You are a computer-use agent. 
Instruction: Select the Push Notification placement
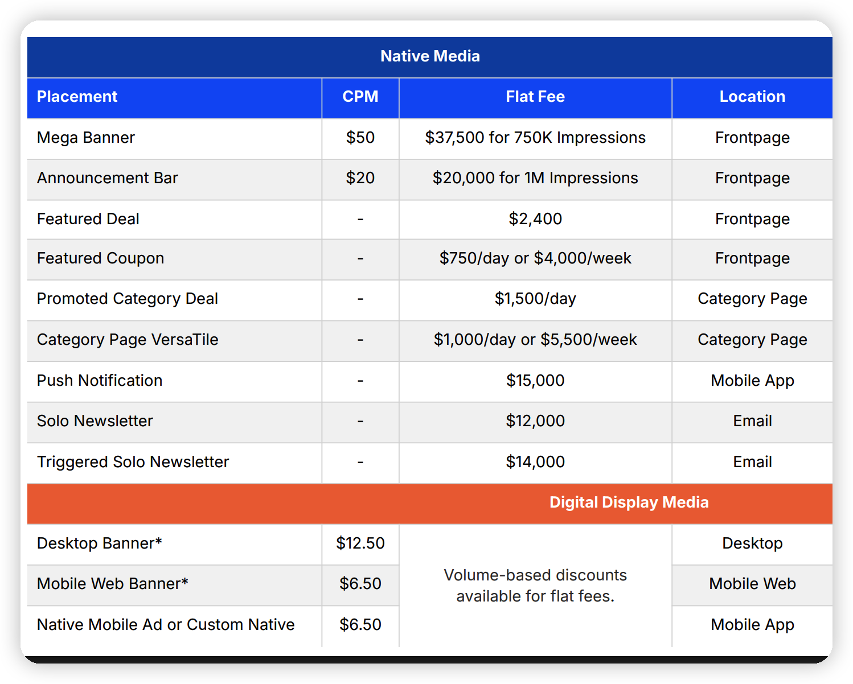pyautogui.click(x=100, y=381)
